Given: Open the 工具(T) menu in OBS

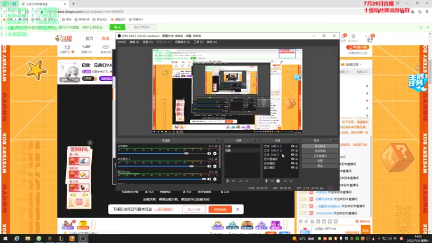Looking at the screenshot, I should pyautogui.click(x=198, y=42).
